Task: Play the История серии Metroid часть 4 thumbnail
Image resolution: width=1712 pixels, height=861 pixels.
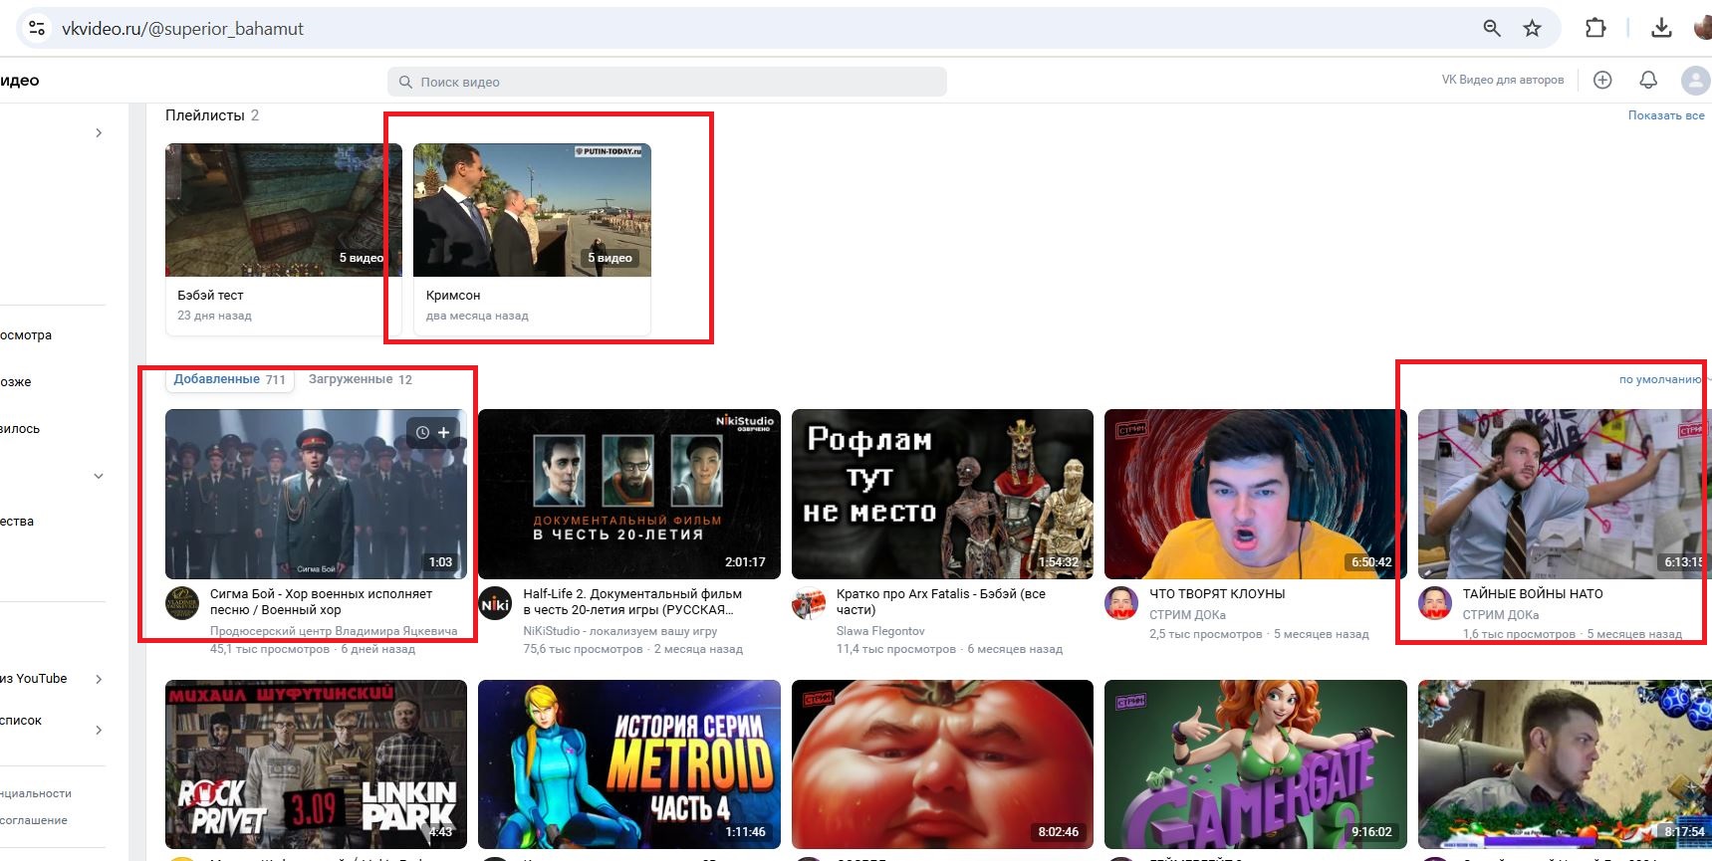Action: [x=629, y=764]
